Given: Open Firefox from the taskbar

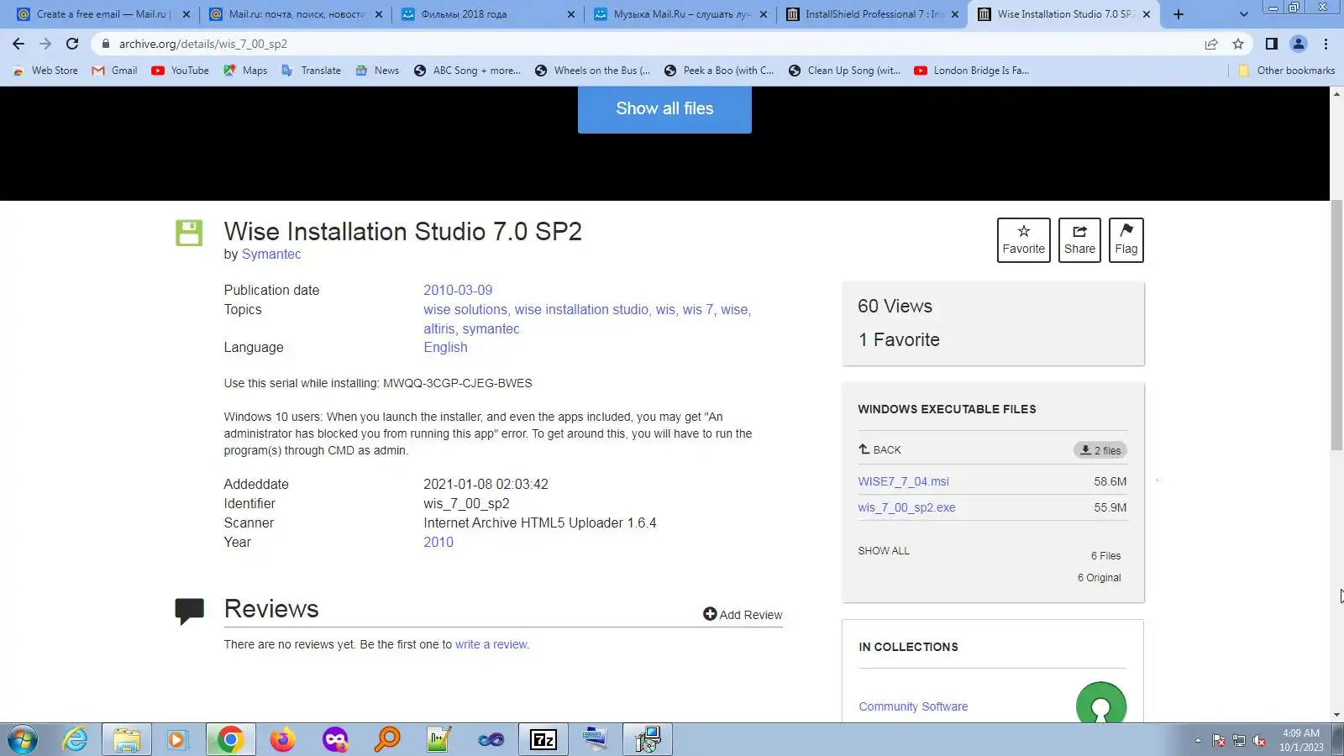Looking at the screenshot, I should (283, 740).
